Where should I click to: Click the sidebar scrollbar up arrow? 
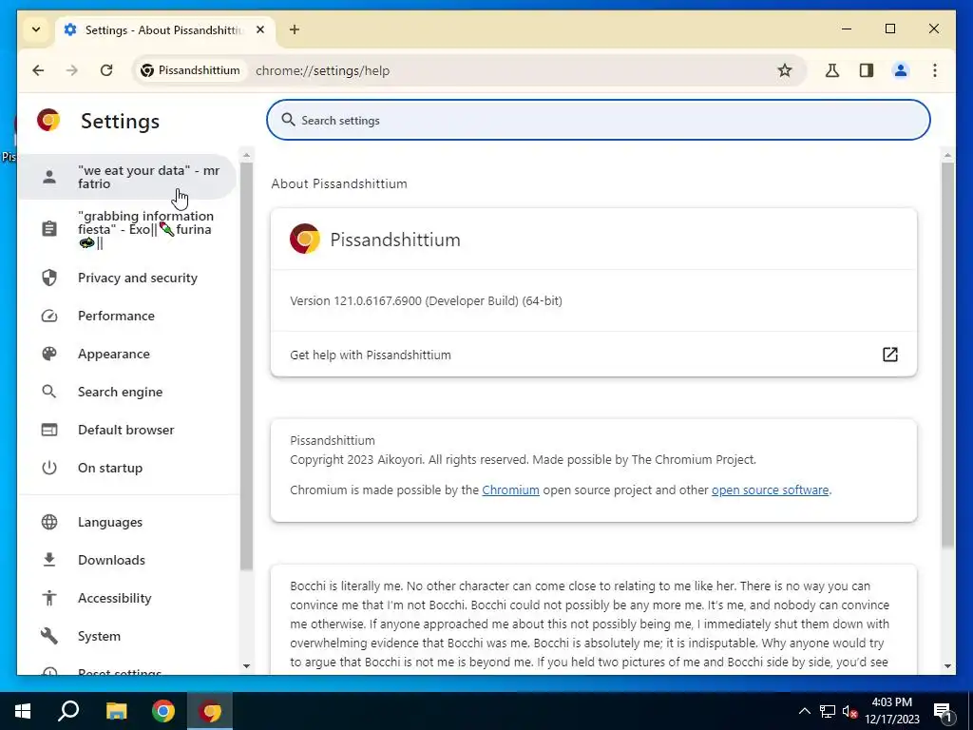click(x=246, y=155)
